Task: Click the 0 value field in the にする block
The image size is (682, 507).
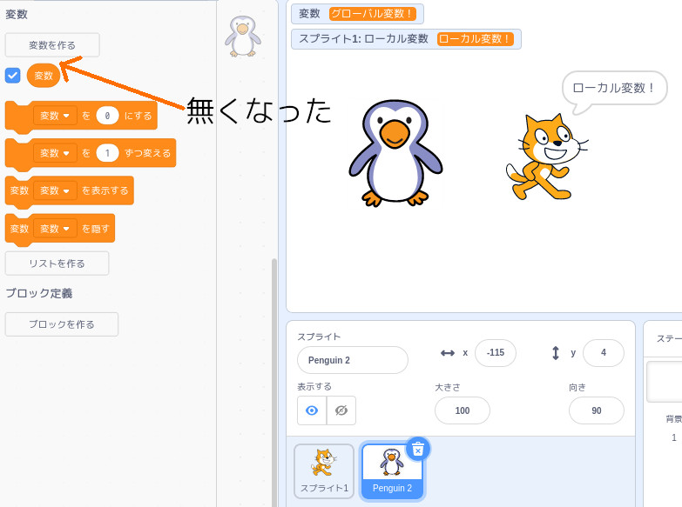Action: pos(107,116)
